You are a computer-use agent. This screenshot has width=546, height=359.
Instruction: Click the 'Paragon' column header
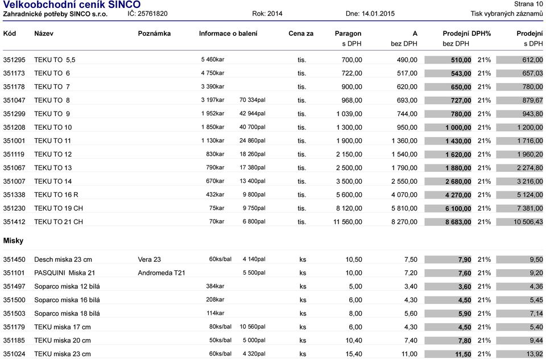(x=348, y=34)
